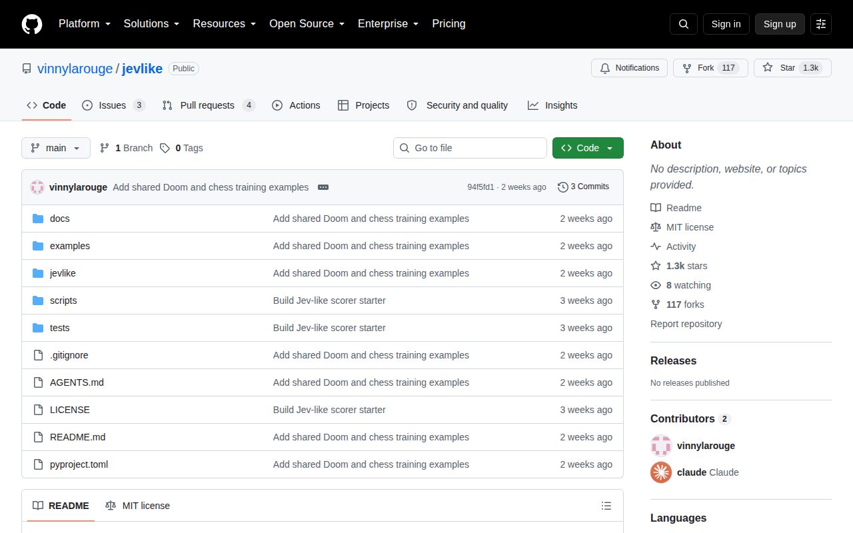
Task: Click the Notifications button
Action: [x=629, y=68]
